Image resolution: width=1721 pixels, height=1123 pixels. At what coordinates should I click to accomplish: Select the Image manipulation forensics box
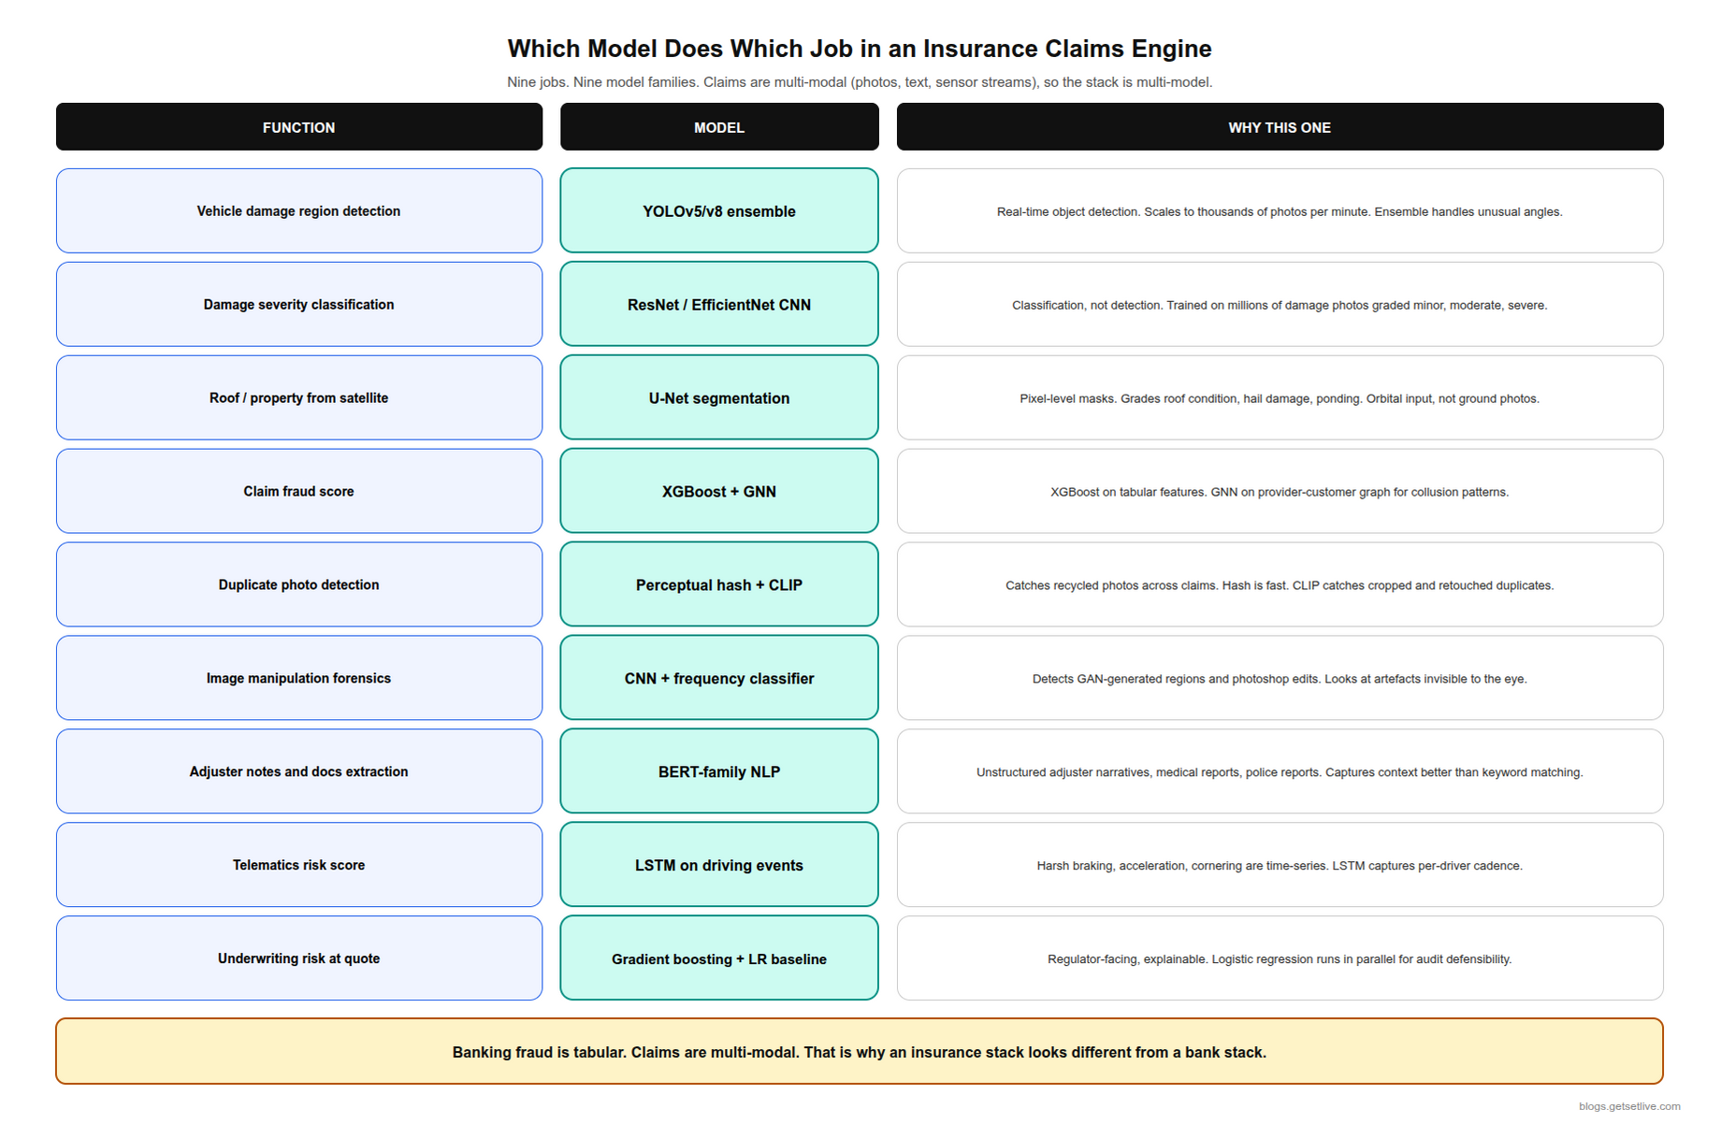(299, 679)
